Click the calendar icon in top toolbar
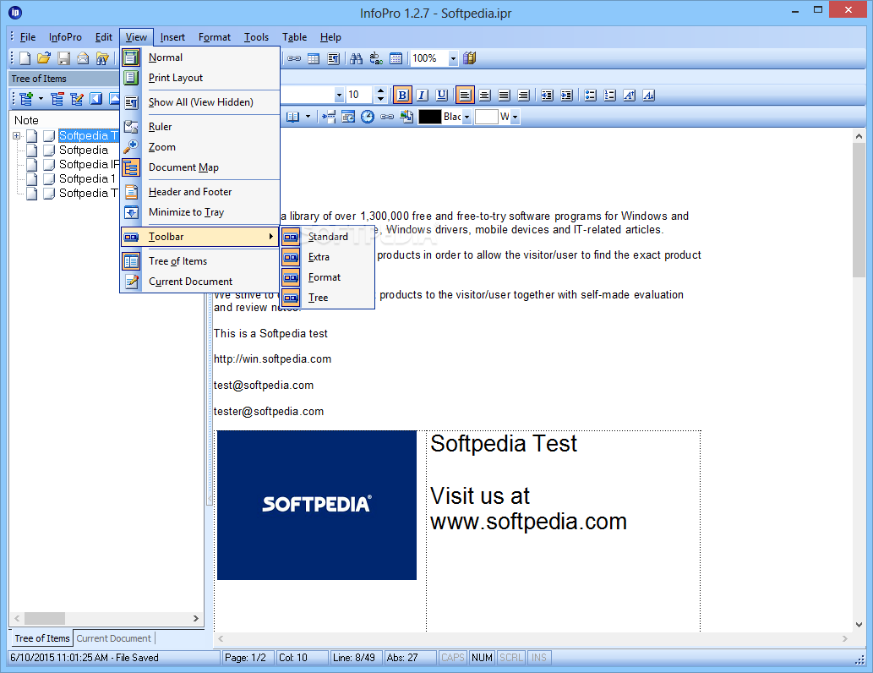Image resolution: width=873 pixels, height=673 pixels. tap(396, 58)
